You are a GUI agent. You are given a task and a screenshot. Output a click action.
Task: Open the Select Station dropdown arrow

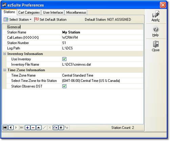[x=30, y=20]
